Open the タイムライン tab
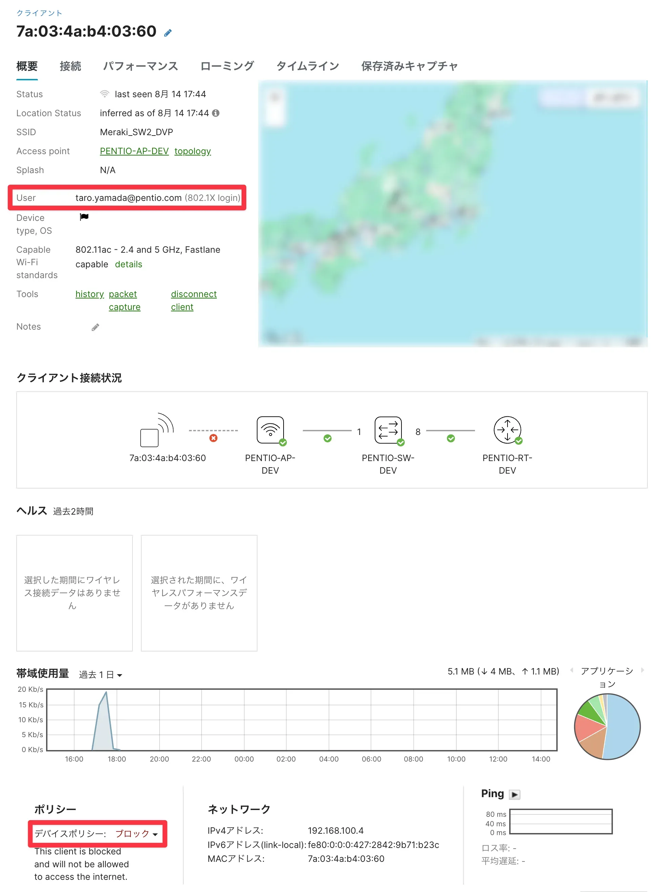 tap(307, 66)
